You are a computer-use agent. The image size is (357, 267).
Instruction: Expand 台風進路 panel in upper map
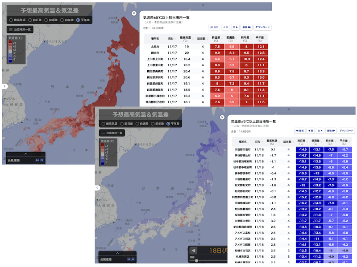[26, 154]
